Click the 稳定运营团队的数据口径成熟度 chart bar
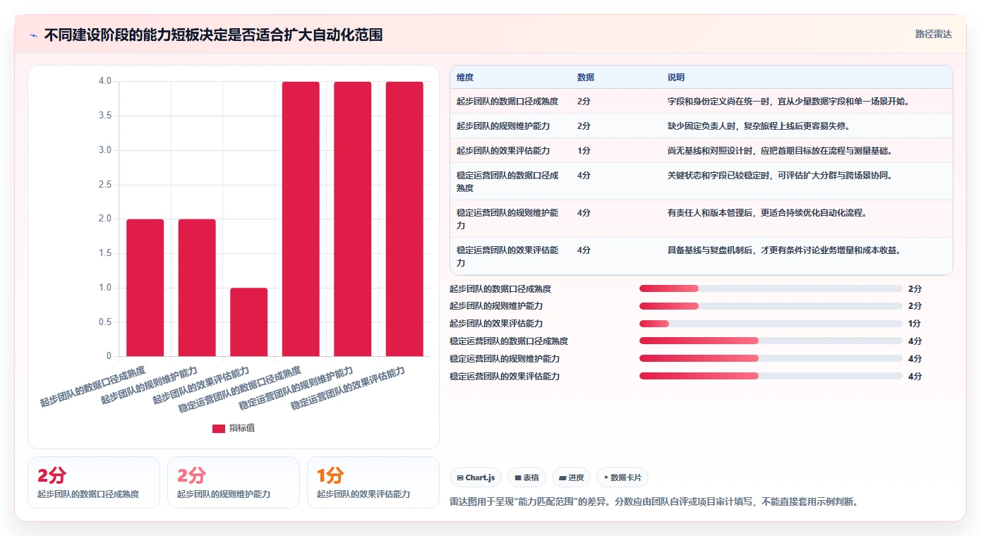 301,219
